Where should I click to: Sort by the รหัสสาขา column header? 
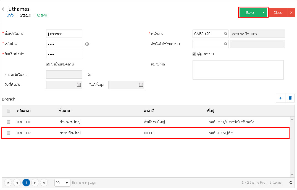click(x=24, y=111)
